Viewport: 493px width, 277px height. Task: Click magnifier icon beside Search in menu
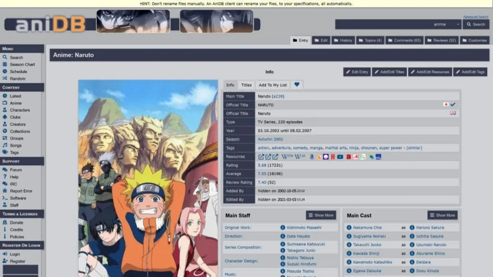(5, 57)
